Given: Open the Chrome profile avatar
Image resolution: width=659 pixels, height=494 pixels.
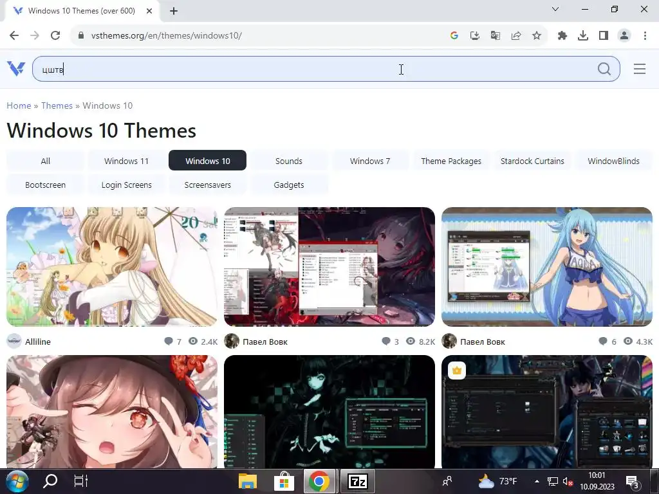Looking at the screenshot, I should (x=624, y=36).
